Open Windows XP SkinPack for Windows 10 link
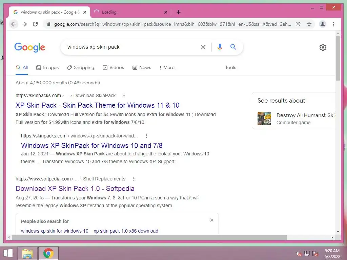 tap(91, 146)
